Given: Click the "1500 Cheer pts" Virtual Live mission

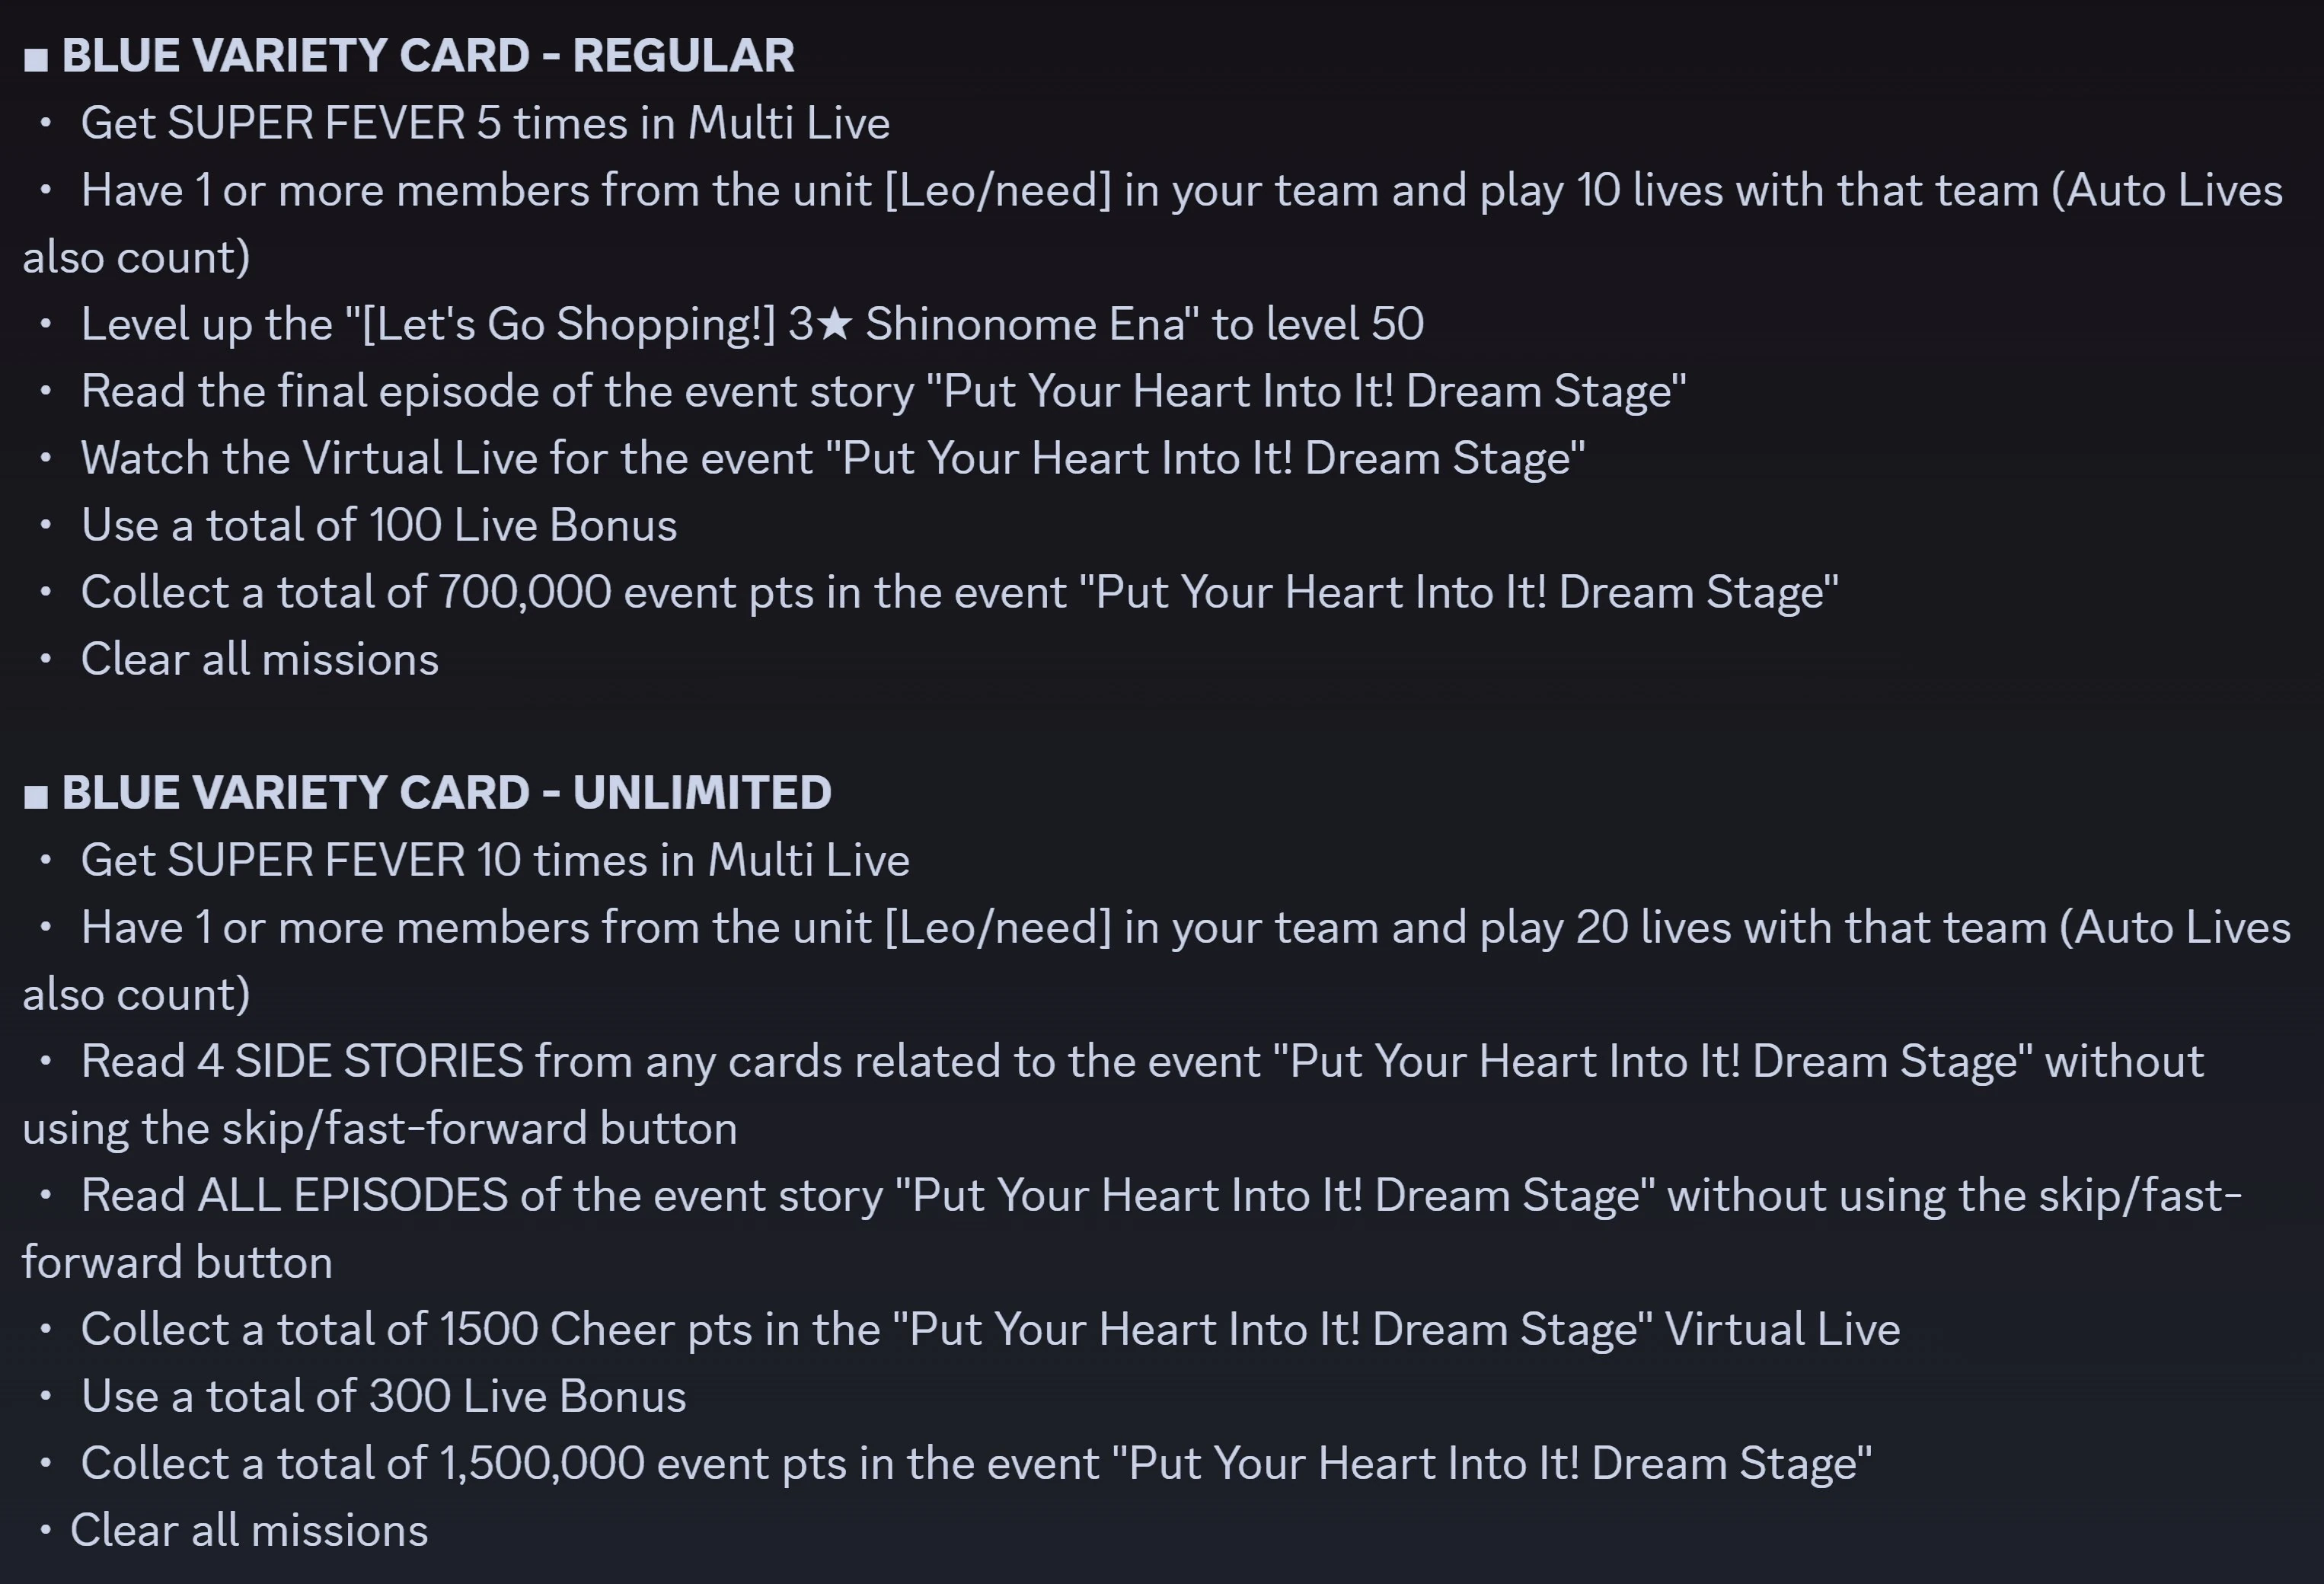Looking at the screenshot, I should [989, 1330].
